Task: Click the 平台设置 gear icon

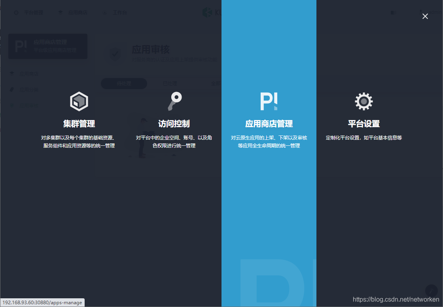Action: tap(363, 101)
